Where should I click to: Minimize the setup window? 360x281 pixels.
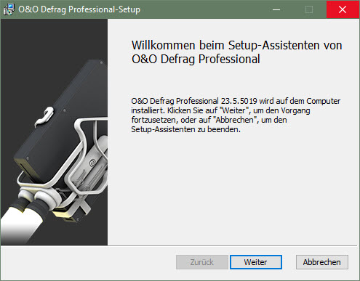pyautogui.click(x=276, y=9)
